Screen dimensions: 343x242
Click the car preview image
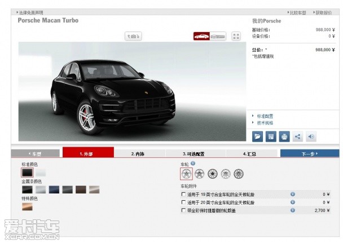(x=132, y=91)
